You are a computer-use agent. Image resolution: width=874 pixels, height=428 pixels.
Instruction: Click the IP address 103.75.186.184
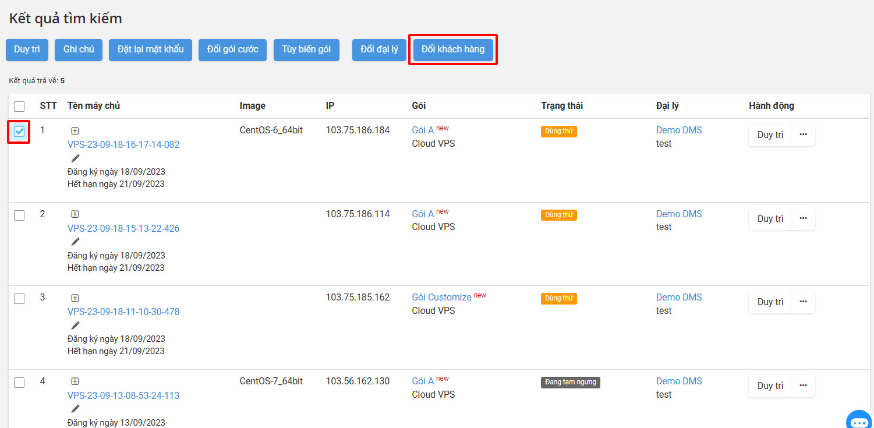[358, 130]
